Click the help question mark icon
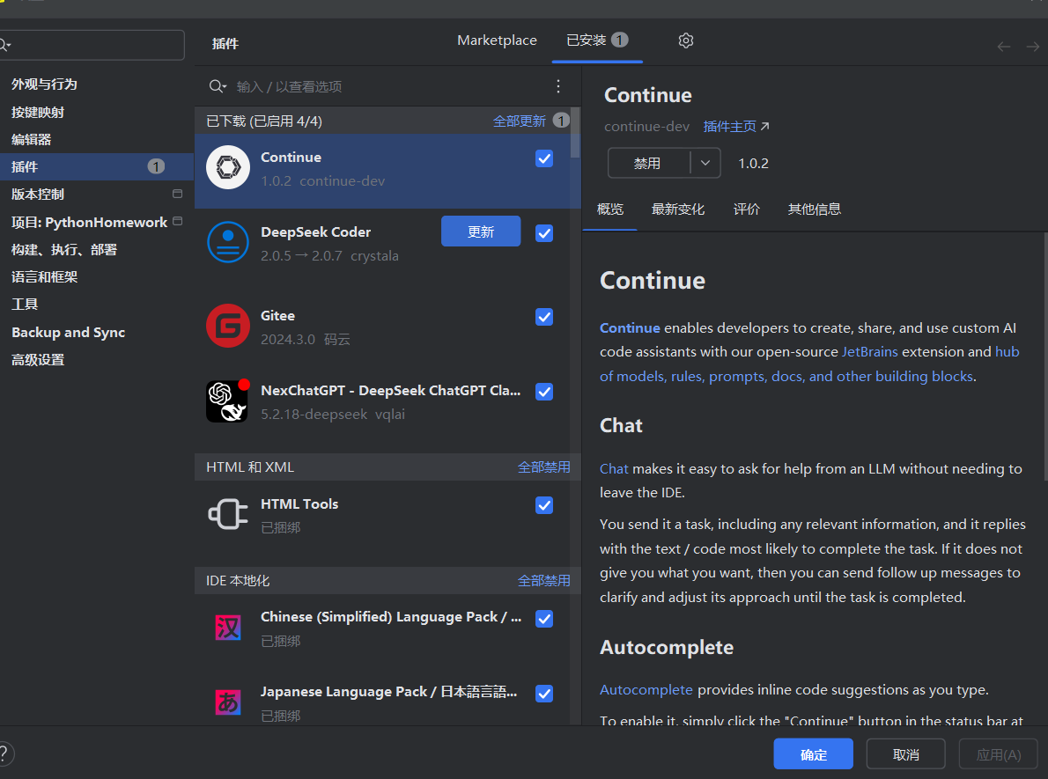Image resolution: width=1048 pixels, height=779 pixels. point(4,753)
